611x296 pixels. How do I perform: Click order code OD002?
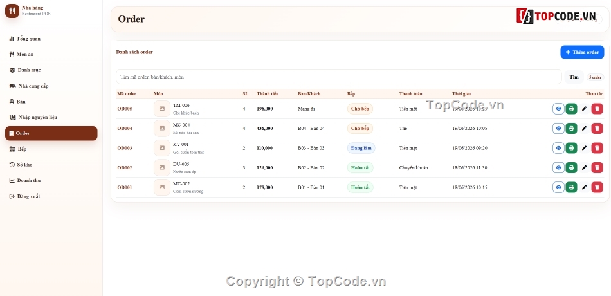(125, 168)
